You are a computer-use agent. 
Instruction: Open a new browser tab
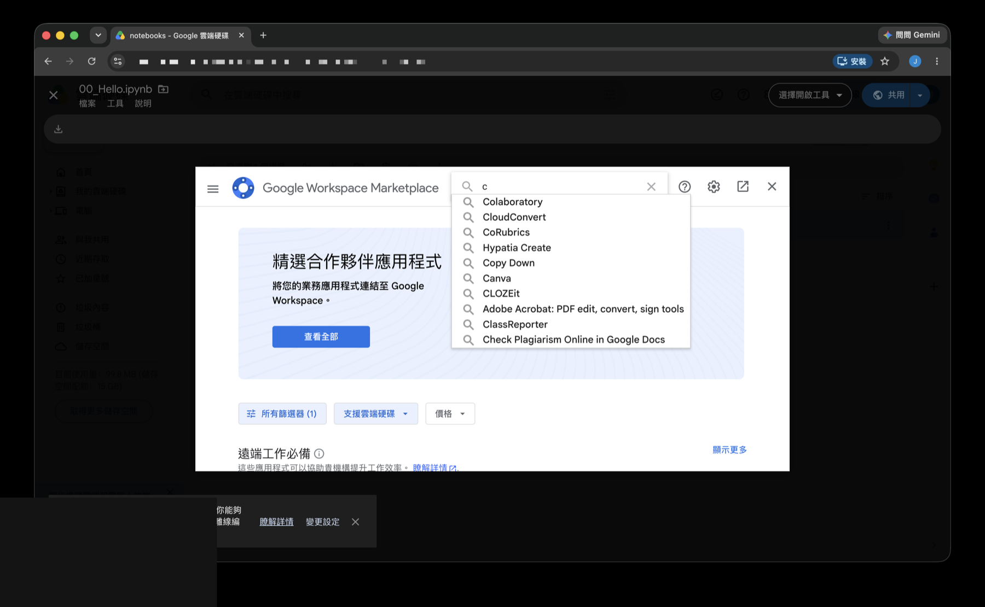pos(263,35)
